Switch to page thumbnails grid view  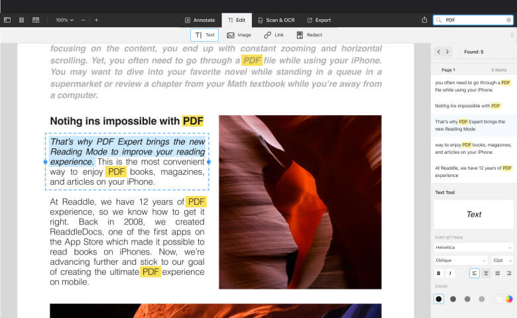(x=21, y=20)
